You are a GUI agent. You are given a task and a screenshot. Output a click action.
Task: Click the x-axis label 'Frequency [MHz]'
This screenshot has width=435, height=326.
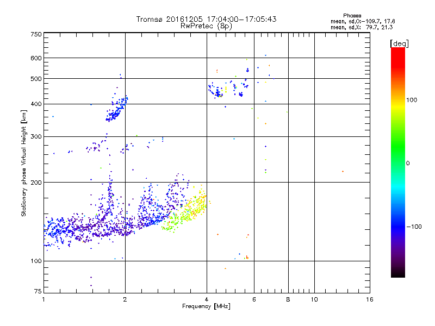(x=206, y=306)
